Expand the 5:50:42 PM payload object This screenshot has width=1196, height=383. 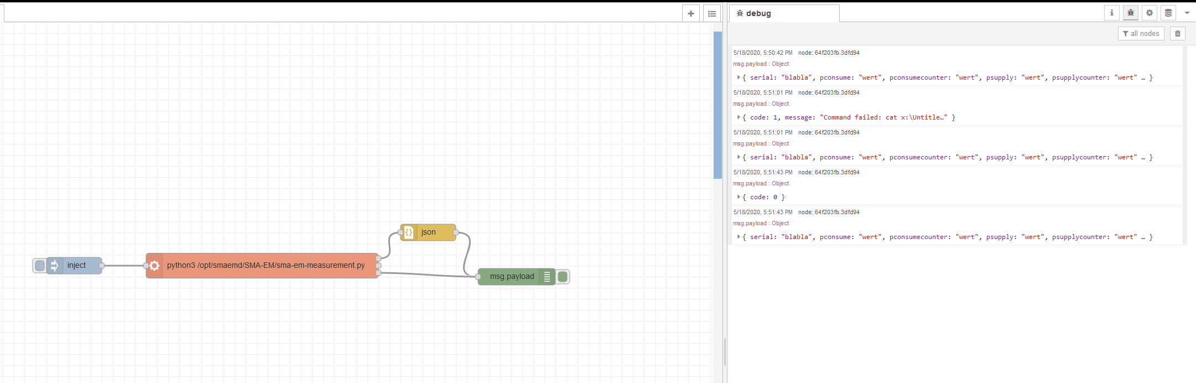(x=739, y=77)
